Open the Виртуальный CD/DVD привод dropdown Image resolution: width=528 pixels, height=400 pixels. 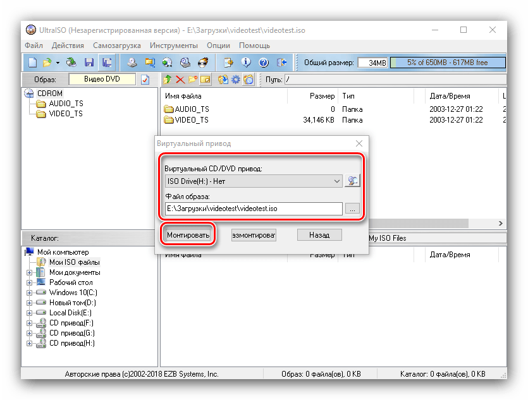(253, 181)
